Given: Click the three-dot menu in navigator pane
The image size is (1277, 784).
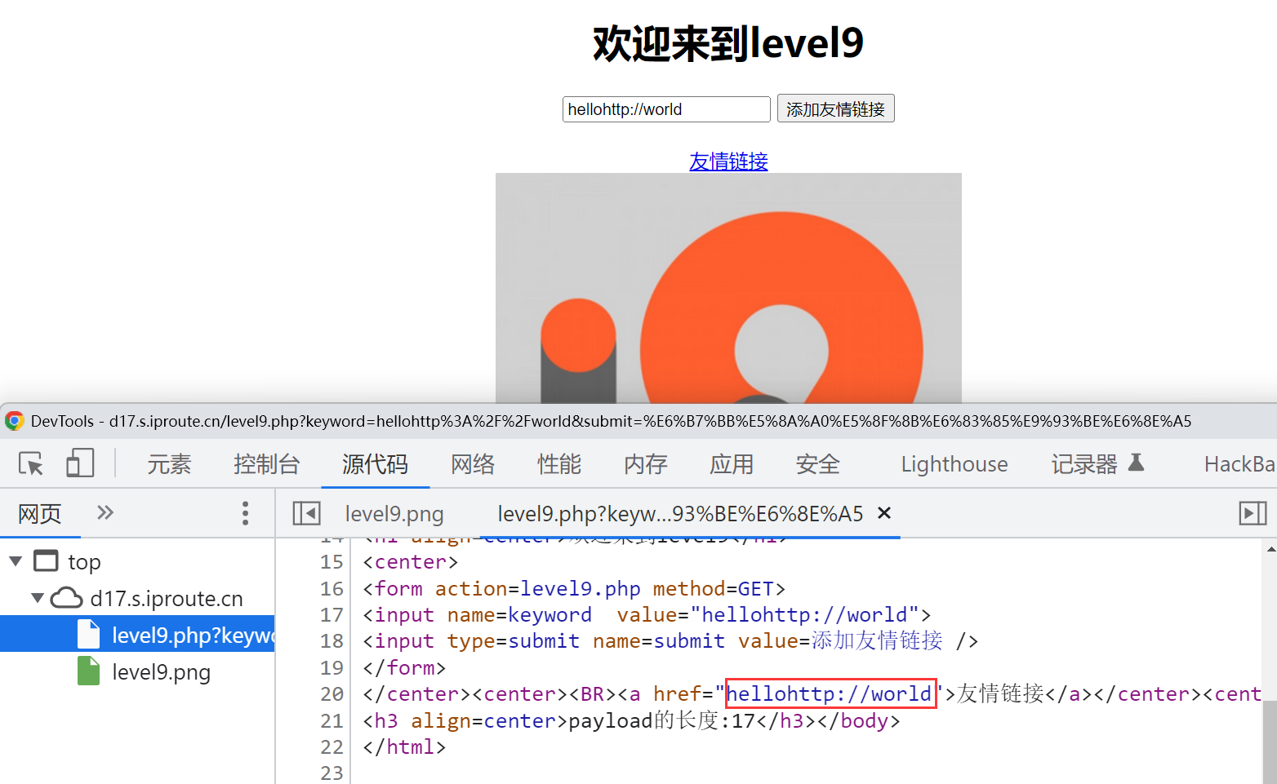Looking at the screenshot, I should tap(245, 513).
